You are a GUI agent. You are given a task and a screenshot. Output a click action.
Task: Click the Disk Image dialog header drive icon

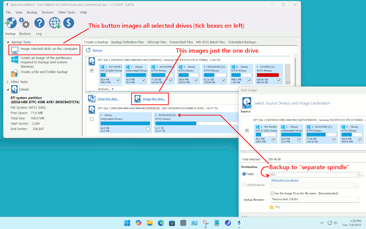point(247,102)
